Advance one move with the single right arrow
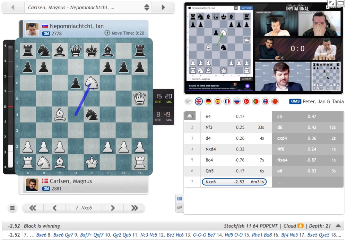Screen dimensions: 347x240 (x=113, y=208)
